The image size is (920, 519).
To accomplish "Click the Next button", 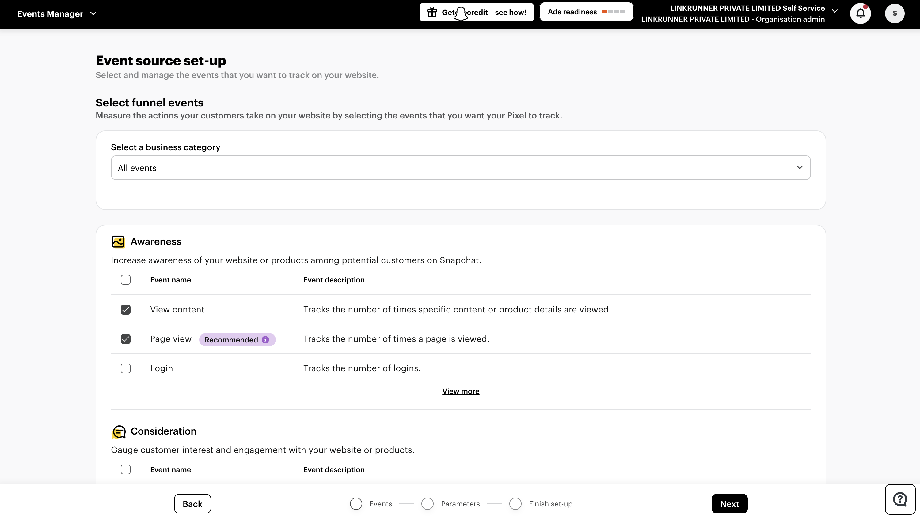I will [x=729, y=504].
